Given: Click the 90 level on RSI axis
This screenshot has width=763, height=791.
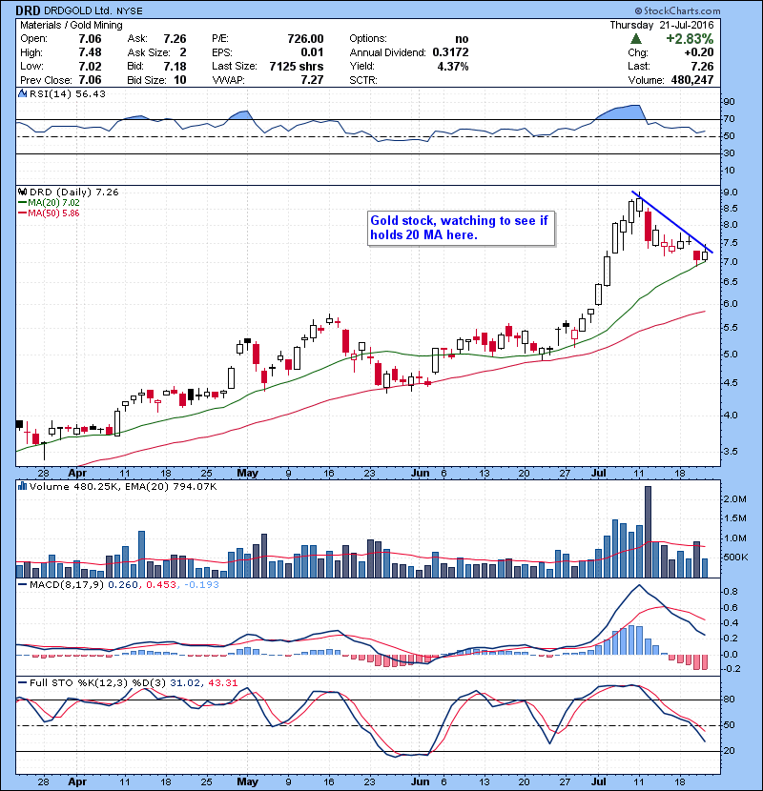Looking at the screenshot, I should pyautogui.click(x=730, y=102).
